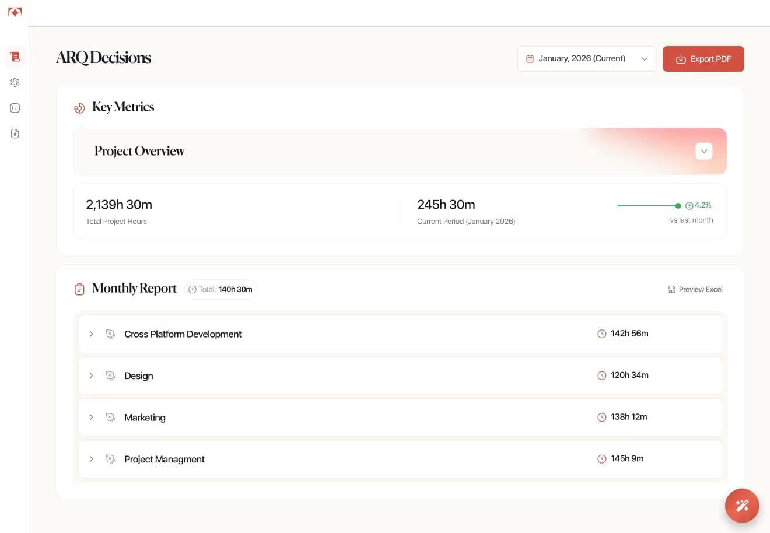Select the Marketing row label
770x533 pixels.
coord(145,418)
